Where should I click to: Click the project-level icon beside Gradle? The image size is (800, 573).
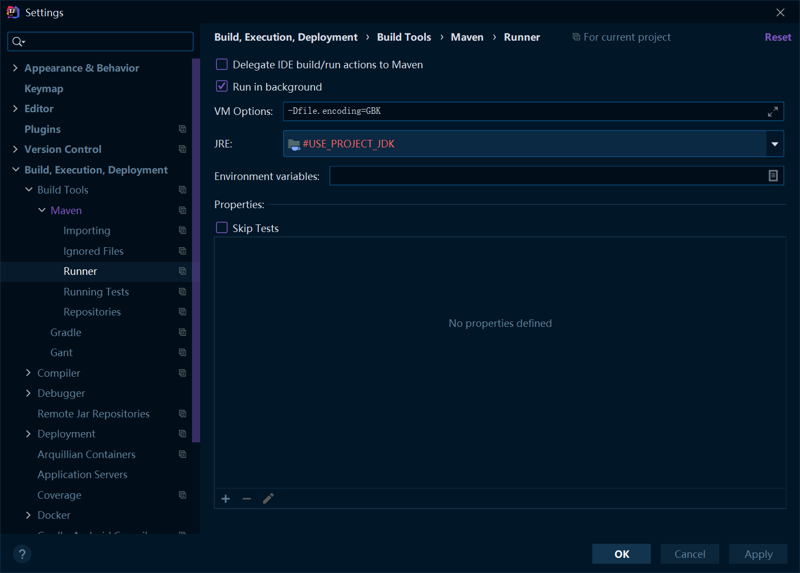[183, 332]
